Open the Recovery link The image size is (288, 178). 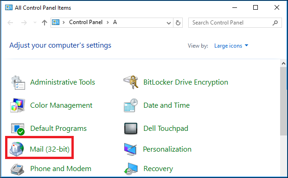pyautogui.click(x=158, y=169)
